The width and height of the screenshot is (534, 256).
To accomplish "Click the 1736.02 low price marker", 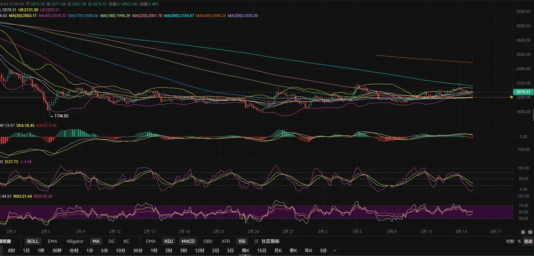I will 61,116.
